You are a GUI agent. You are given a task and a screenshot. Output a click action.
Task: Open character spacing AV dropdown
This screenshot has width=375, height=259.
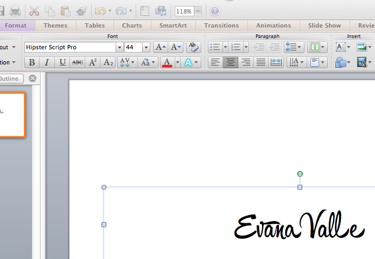[x=127, y=62]
